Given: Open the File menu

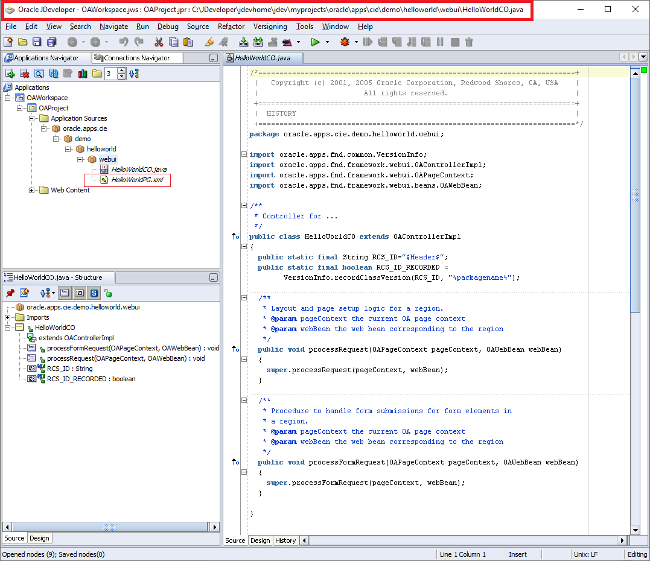Looking at the screenshot, I should [x=11, y=27].
